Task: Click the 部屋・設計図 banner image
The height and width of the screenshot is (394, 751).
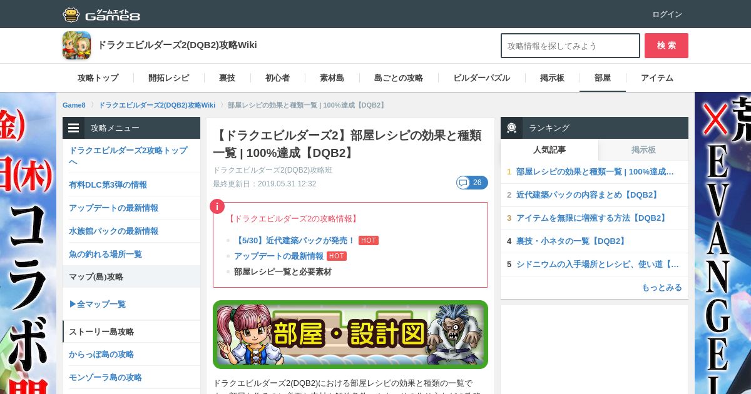Action: [350, 335]
